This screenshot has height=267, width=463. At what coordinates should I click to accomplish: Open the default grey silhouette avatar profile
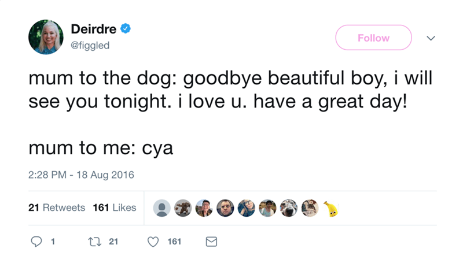point(163,208)
